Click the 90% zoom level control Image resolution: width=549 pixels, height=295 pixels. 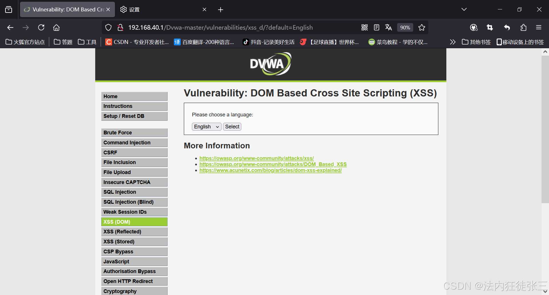405,27
